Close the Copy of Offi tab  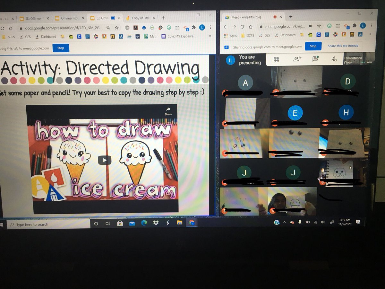[154, 18]
